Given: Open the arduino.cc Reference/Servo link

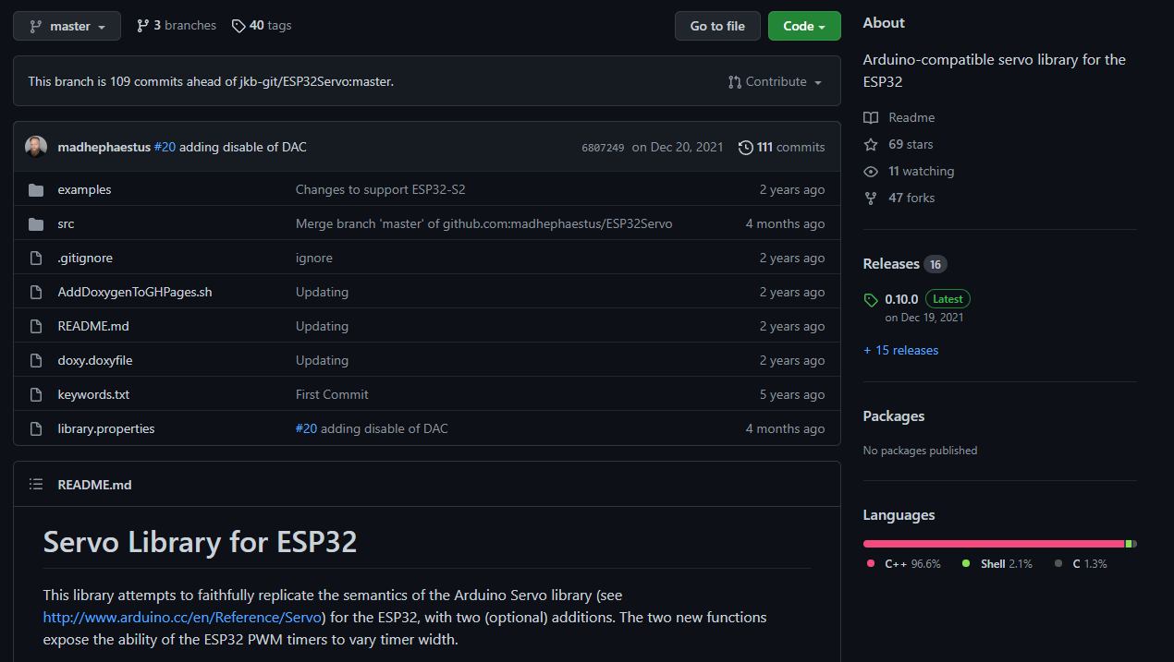Looking at the screenshot, I should [x=181, y=617].
